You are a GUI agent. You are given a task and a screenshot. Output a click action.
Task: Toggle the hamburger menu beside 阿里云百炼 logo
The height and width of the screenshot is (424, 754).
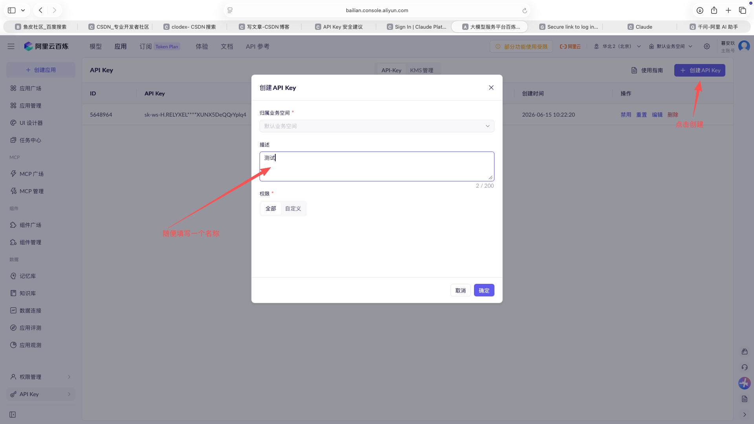click(11, 46)
